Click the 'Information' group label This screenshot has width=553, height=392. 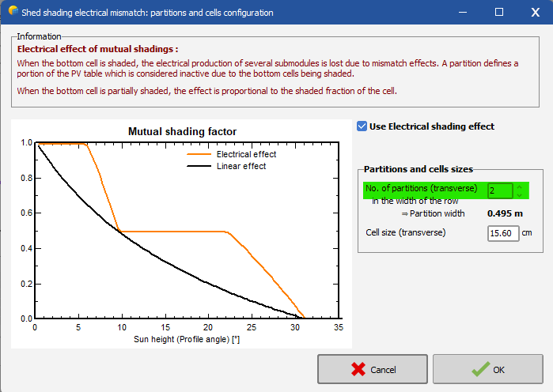pyautogui.click(x=39, y=36)
